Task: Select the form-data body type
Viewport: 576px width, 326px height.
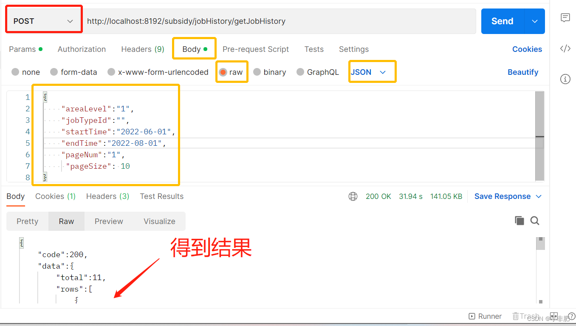Action: pyautogui.click(x=73, y=72)
